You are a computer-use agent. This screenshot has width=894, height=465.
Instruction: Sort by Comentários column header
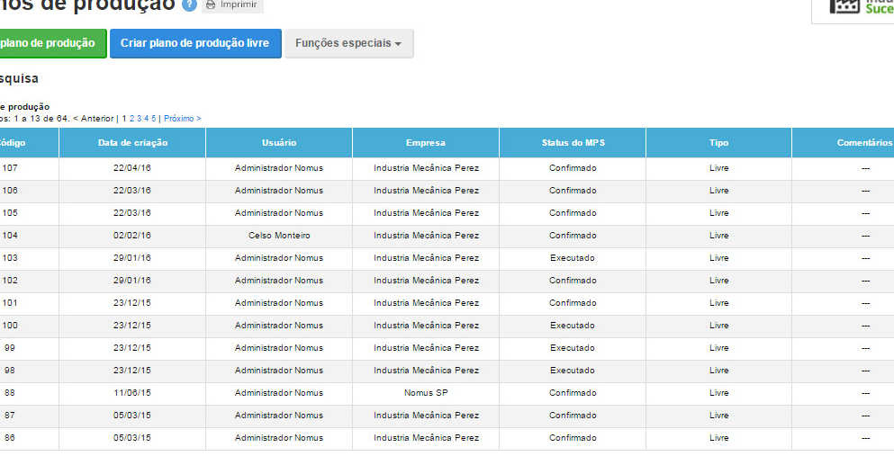[x=844, y=142]
